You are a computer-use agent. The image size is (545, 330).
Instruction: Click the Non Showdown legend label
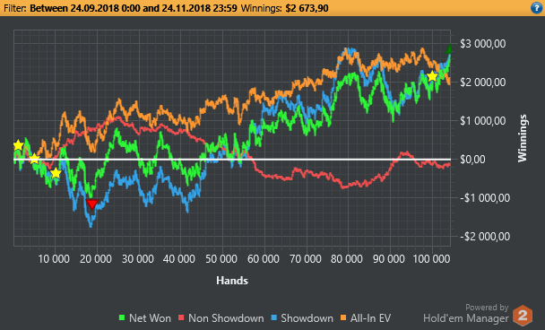(x=226, y=318)
